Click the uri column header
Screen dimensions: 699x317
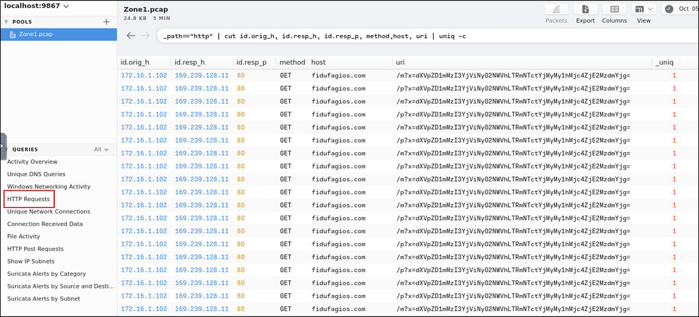pyautogui.click(x=400, y=62)
